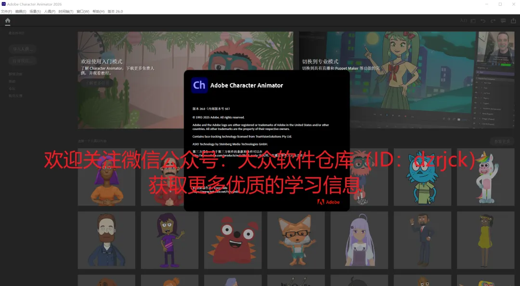The width and height of the screenshot is (520, 286).
Task: Select the white unicorn puppet
Action: click(485, 177)
